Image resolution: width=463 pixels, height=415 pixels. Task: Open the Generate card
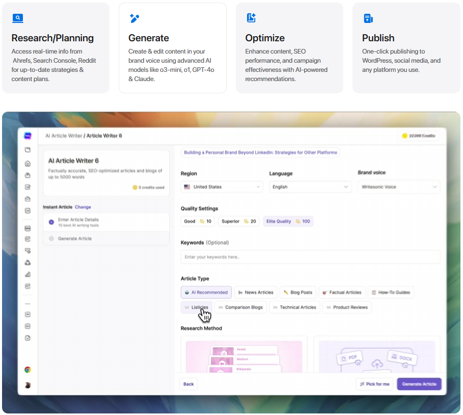pos(173,48)
